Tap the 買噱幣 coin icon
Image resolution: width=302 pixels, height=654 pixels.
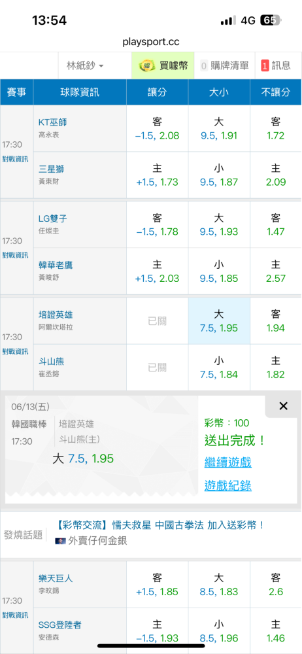(146, 65)
